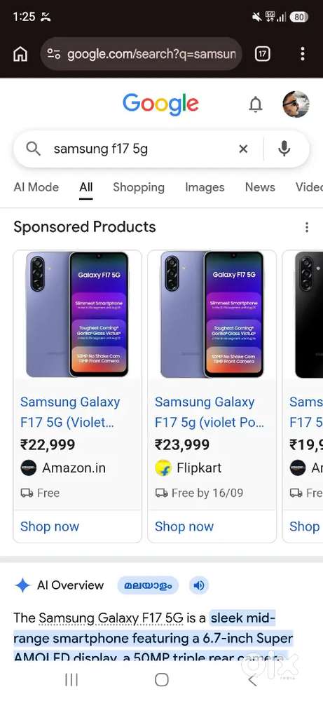Viewport: 323px width, 701px height.
Task: Play AI Overview audio with speaker icon
Action: point(199,585)
